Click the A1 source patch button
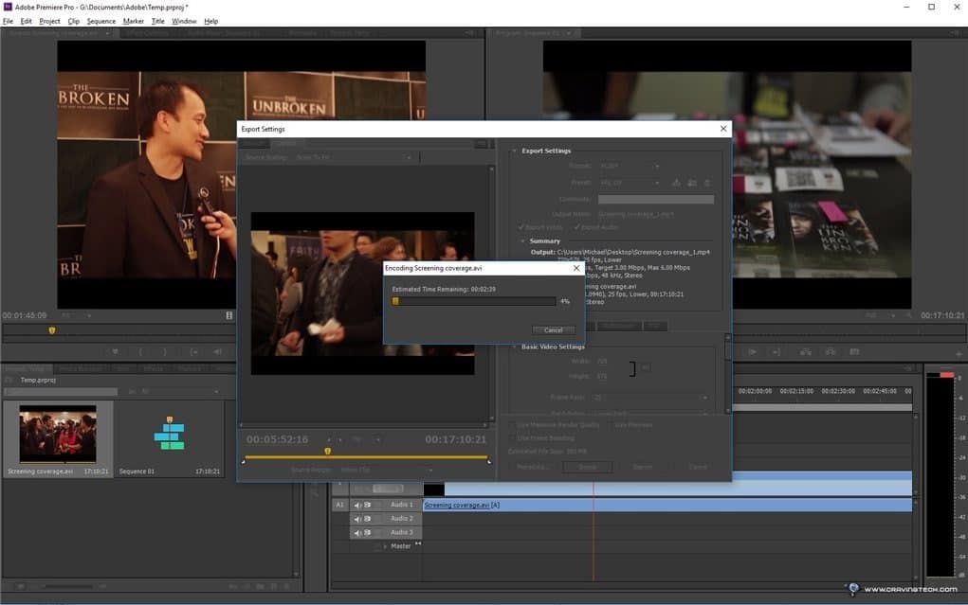 point(339,505)
